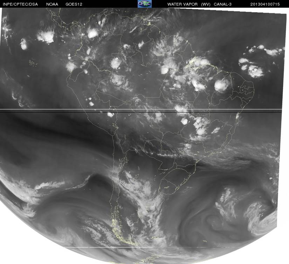289x264 pixels.
Task: Click the NOAA label in header
Action: click(x=52, y=4)
